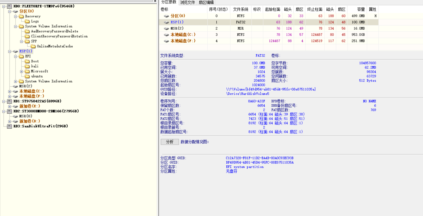This screenshot has height=216, width=423.
Task: Switch to the 分区参数 tab
Action: 169,2
